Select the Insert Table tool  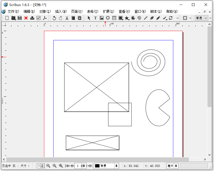114,18
